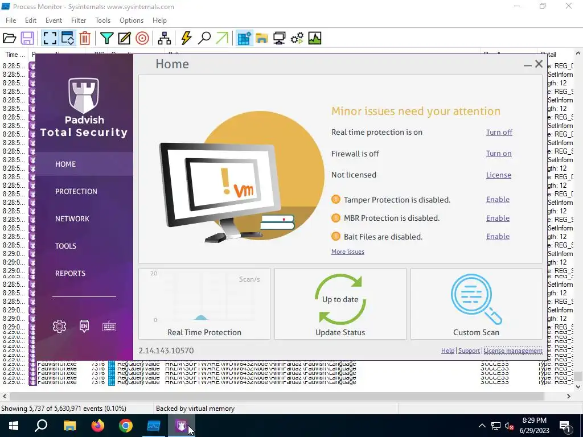Open the More issues link
Screen dimensions: 583x437
coord(348,252)
